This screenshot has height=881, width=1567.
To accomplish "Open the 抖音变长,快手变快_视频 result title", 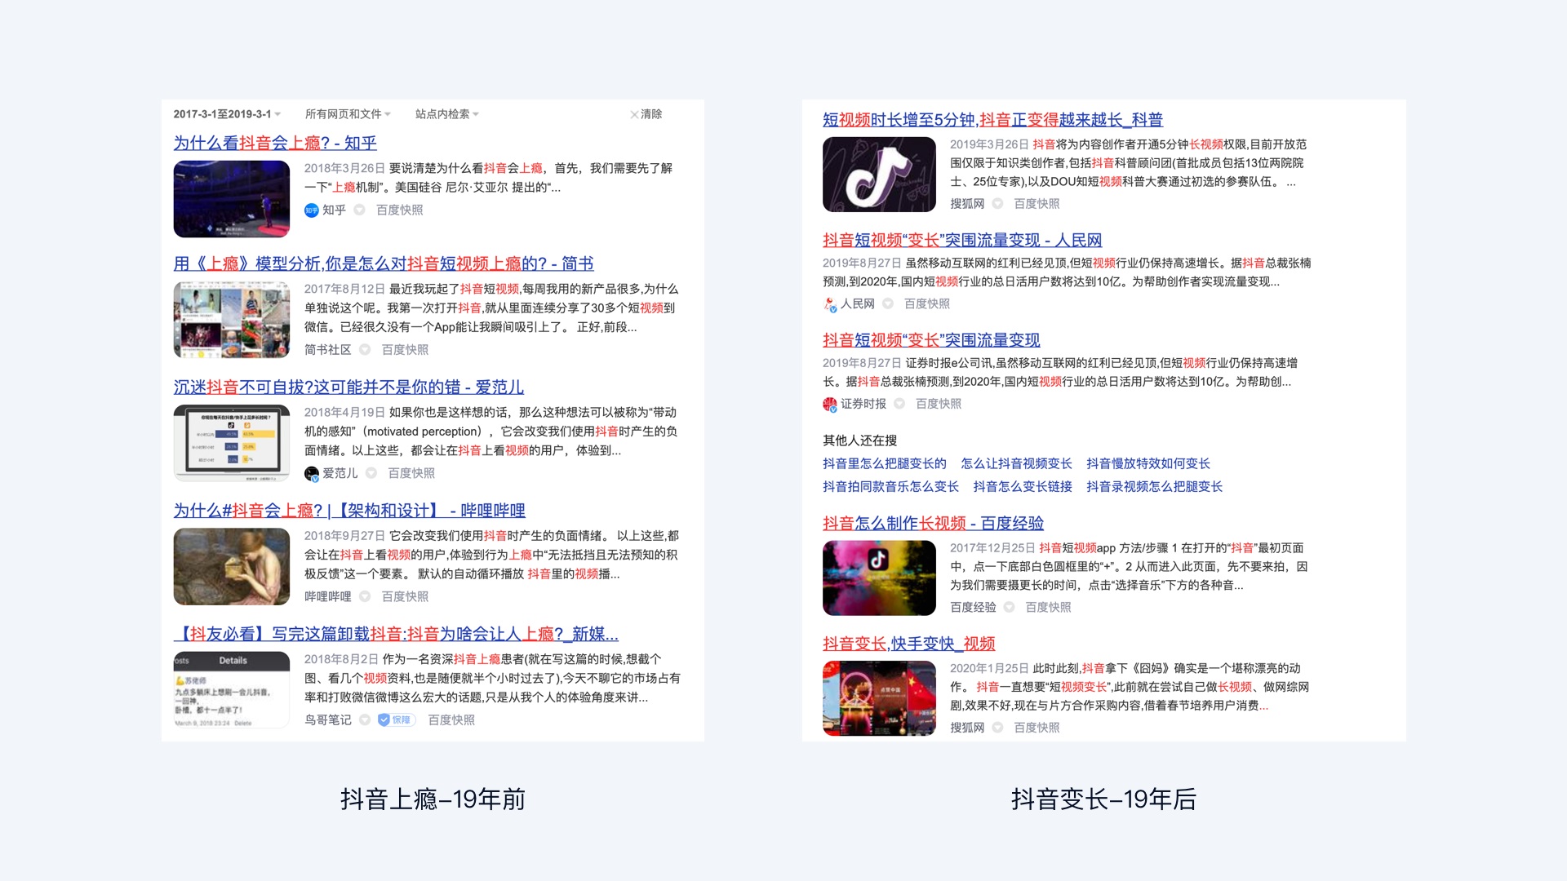I will (909, 644).
